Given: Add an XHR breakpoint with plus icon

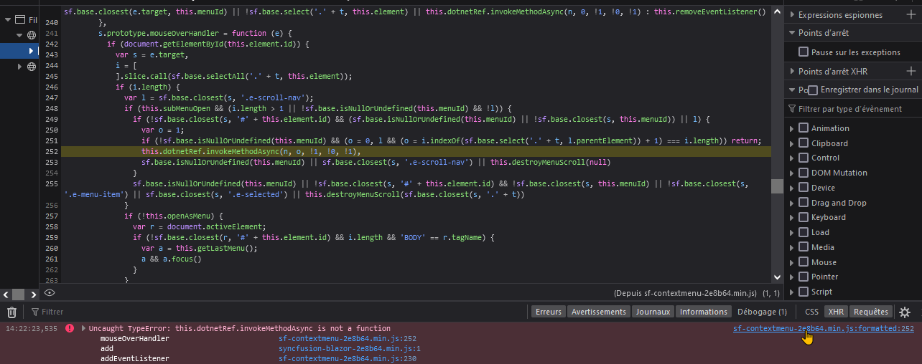Looking at the screenshot, I should 911,71.
